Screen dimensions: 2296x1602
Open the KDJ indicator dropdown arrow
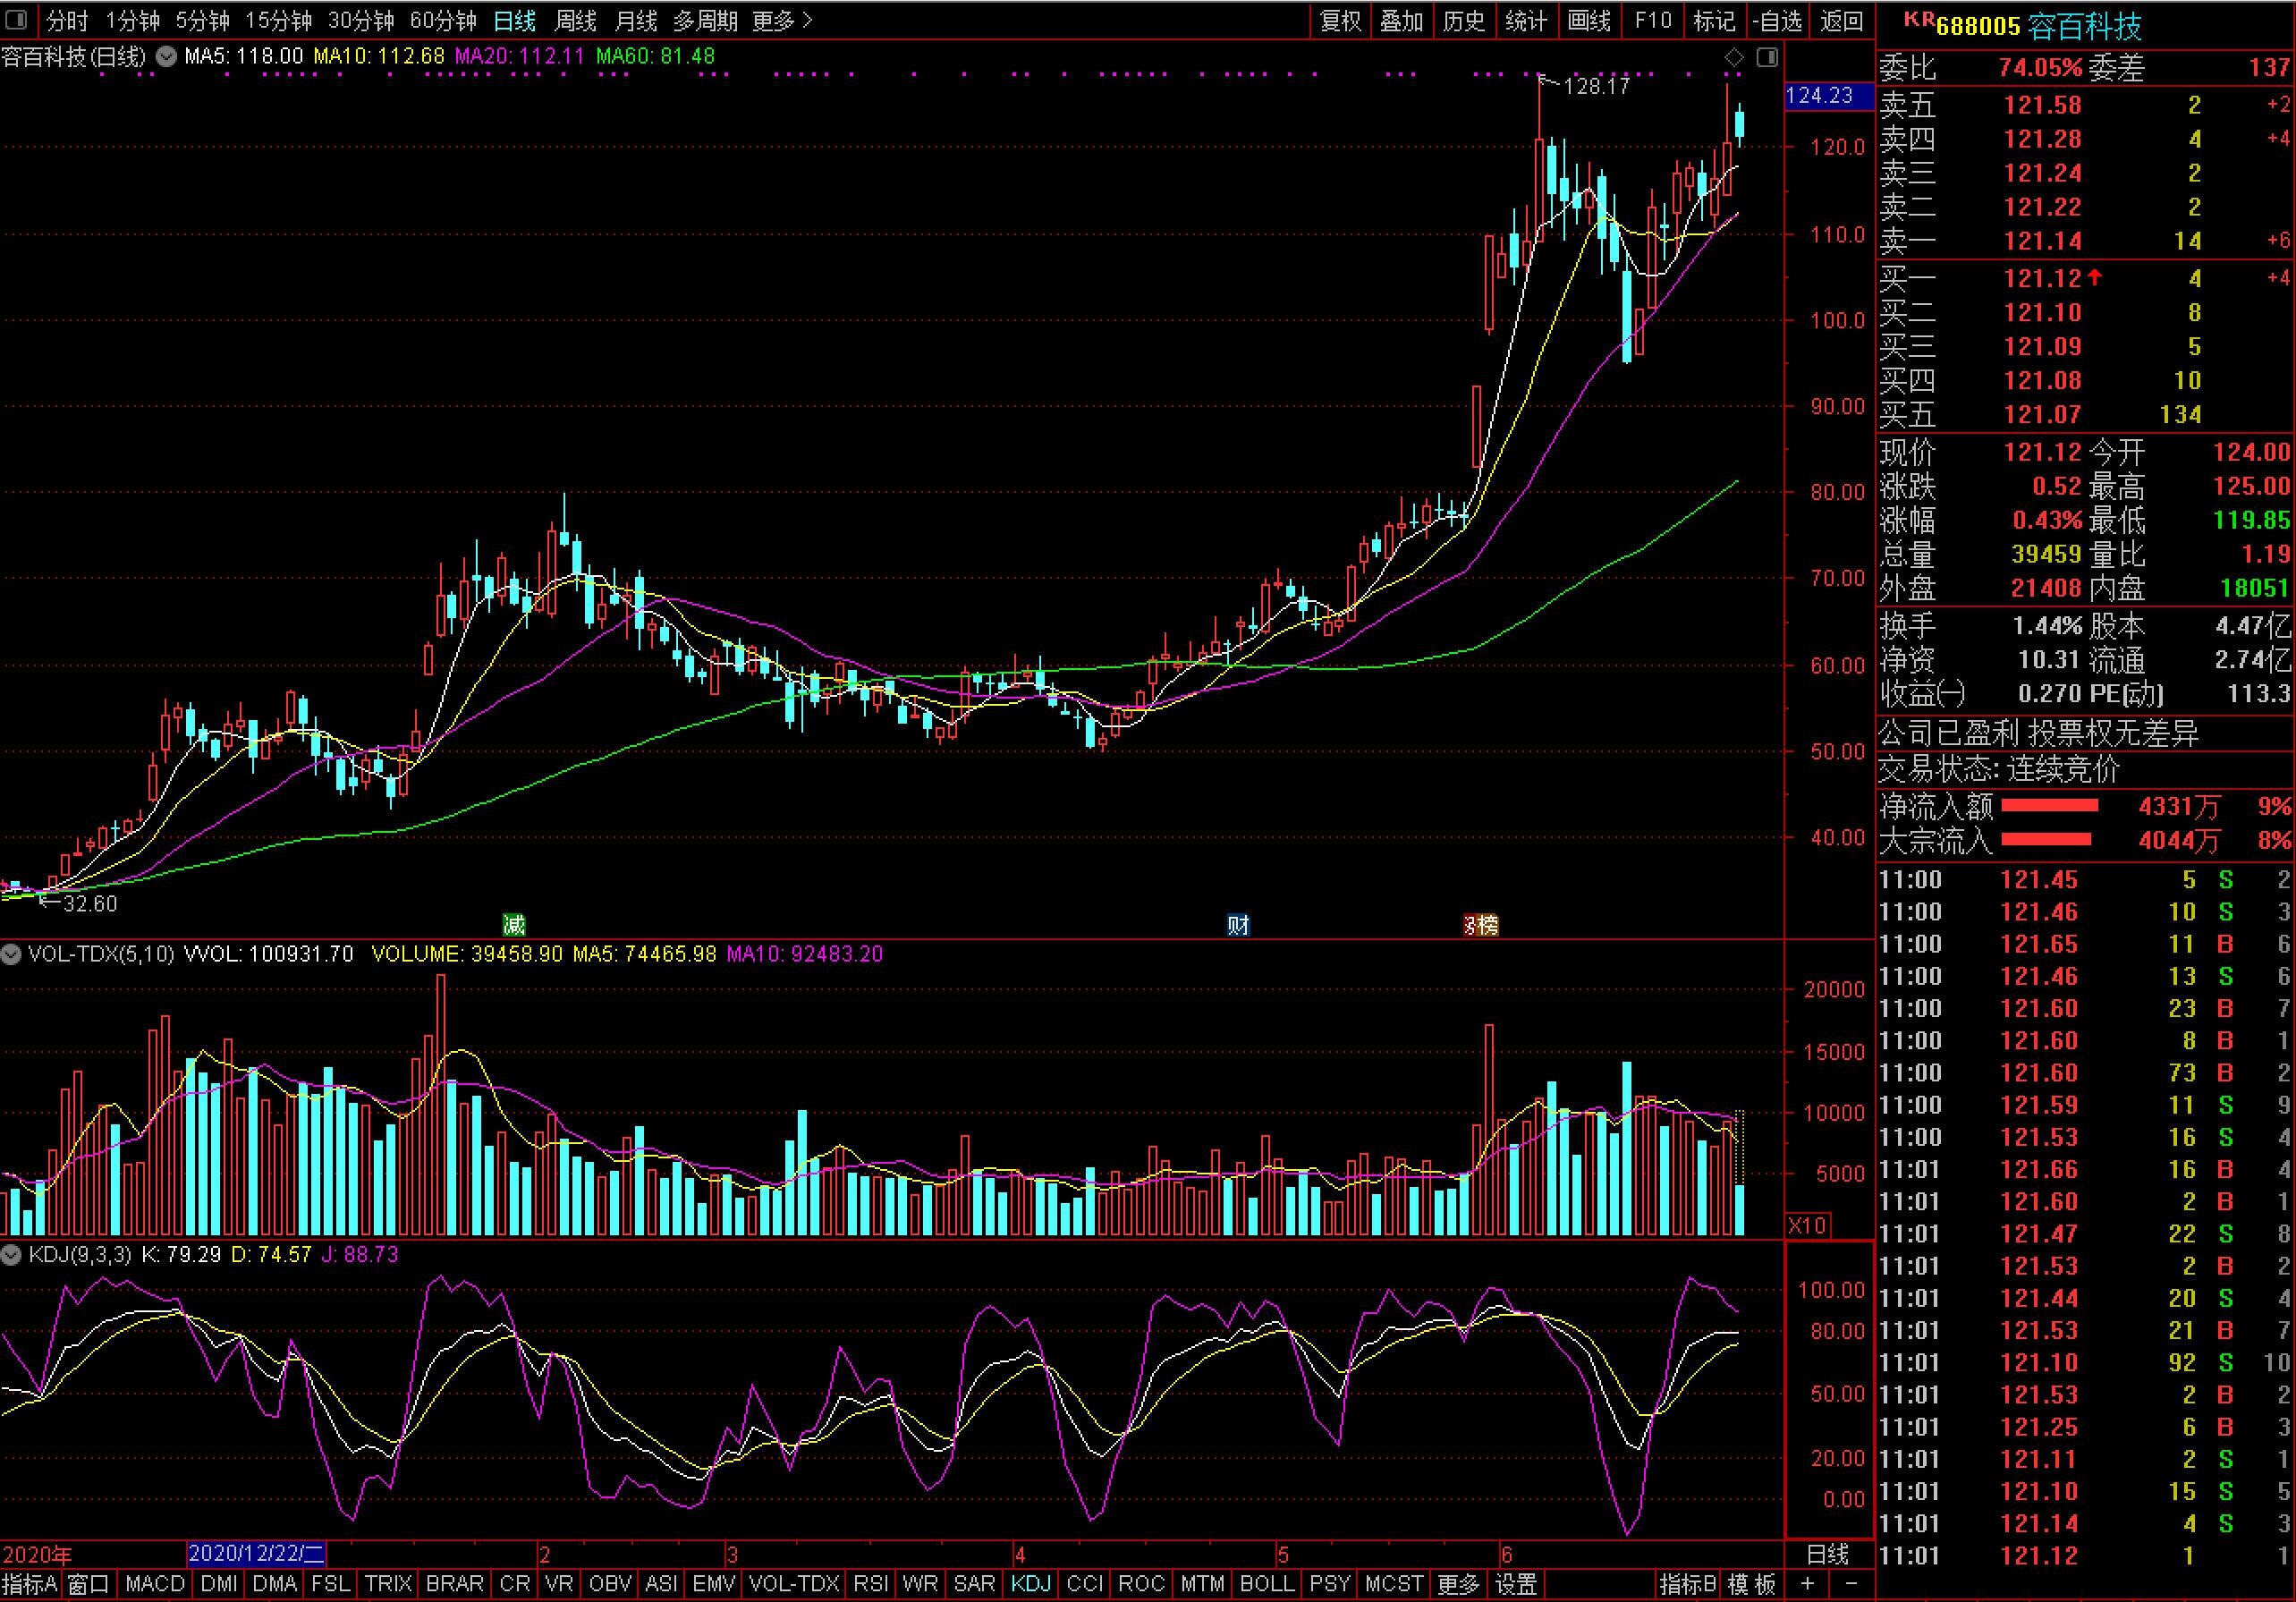tap(12, 1254)
